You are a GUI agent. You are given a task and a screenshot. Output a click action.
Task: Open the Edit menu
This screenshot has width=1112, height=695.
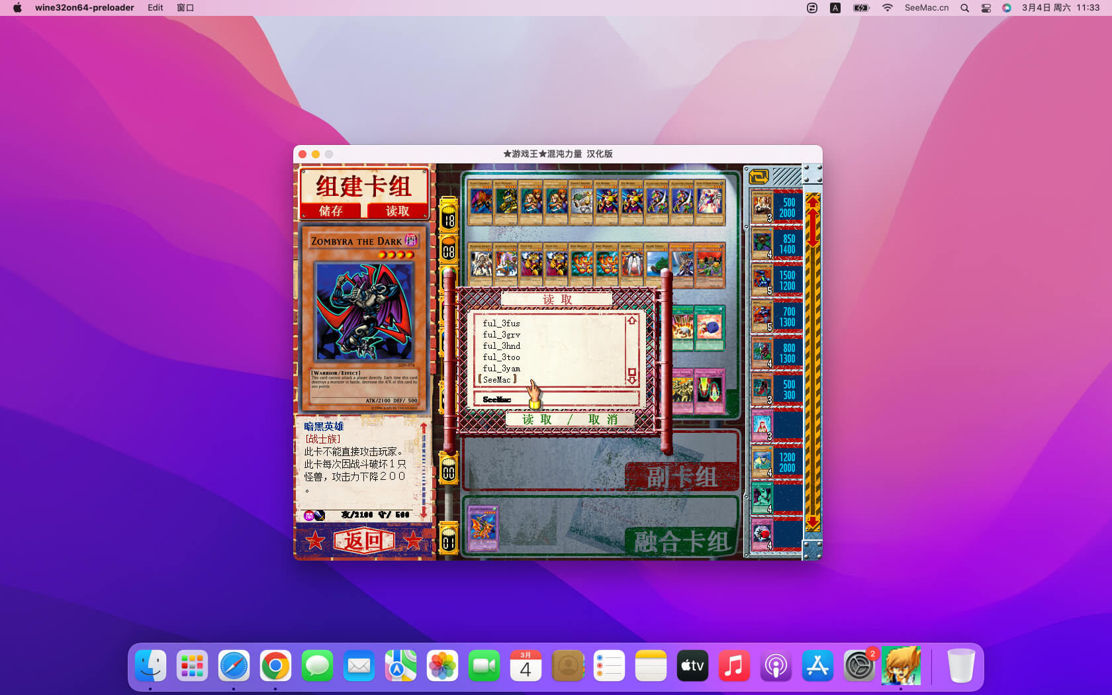pyautogui.click(x=156, y=8)
